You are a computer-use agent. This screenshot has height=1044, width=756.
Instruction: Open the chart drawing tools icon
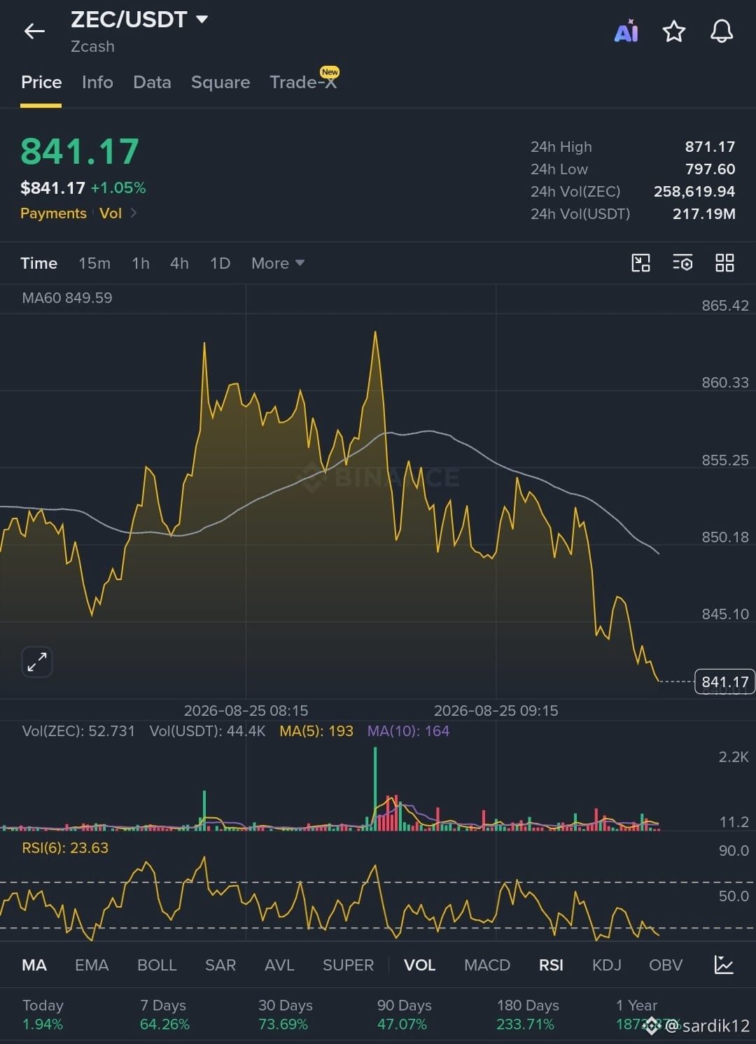(x=640, y=263)
